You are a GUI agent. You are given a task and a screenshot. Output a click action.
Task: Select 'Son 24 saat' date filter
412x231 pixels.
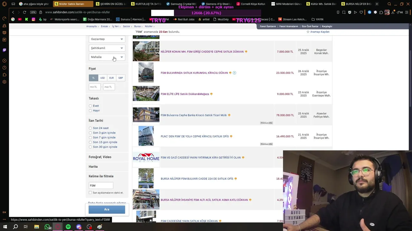(90, 128)
